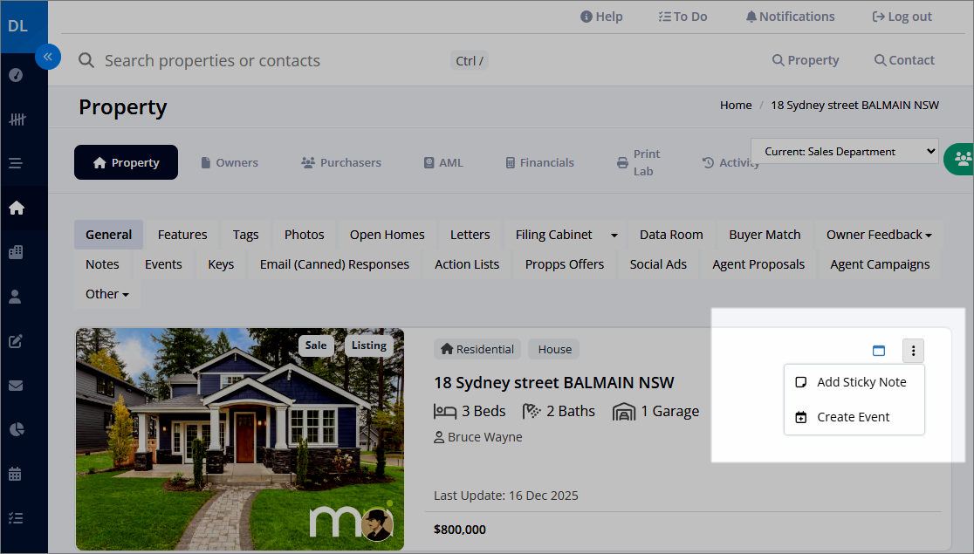Click the agent avatar on property photo
The image size is (974, 554).
click(377, 525)
